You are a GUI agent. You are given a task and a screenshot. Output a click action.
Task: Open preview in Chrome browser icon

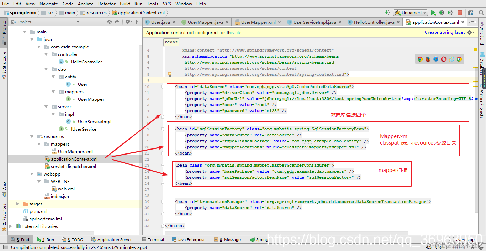420,59
